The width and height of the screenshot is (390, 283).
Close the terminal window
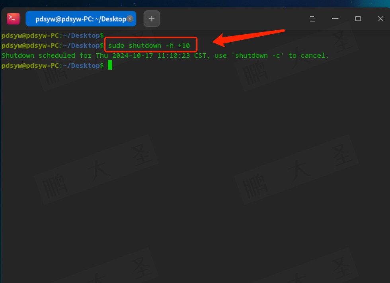click(380, 19)
